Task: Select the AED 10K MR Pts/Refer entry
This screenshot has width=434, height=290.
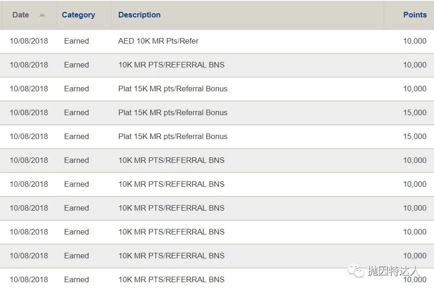Action: coord(158,41)
